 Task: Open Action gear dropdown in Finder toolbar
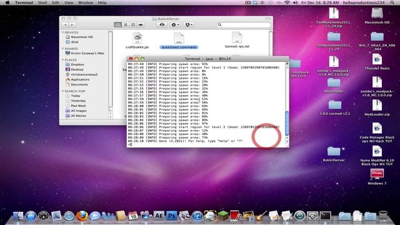[x=175, y=25]
